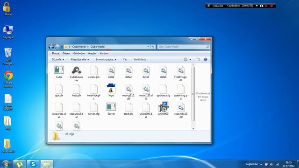Select the unins000.dat file
Viewport: 299px width, 168px height.
coord(146,111)
